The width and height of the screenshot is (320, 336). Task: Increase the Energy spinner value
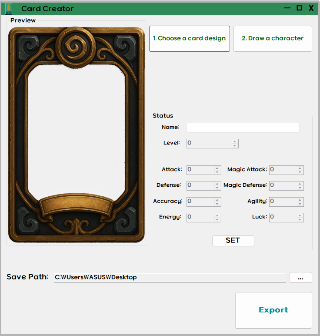click(x=217, y=215)
